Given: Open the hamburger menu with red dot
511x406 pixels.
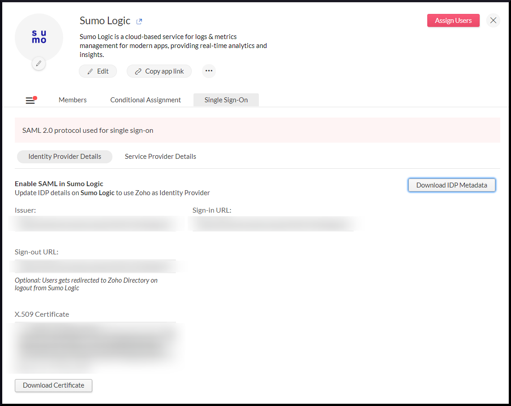Looking at the screenshot, I should 31,100.
